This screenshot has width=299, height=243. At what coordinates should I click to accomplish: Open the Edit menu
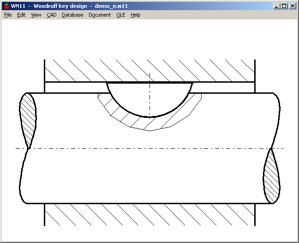coord(21,15)
